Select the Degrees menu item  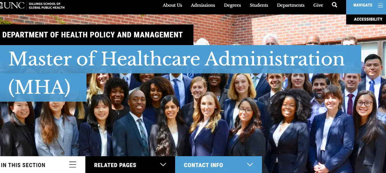(x=232, y=5)
